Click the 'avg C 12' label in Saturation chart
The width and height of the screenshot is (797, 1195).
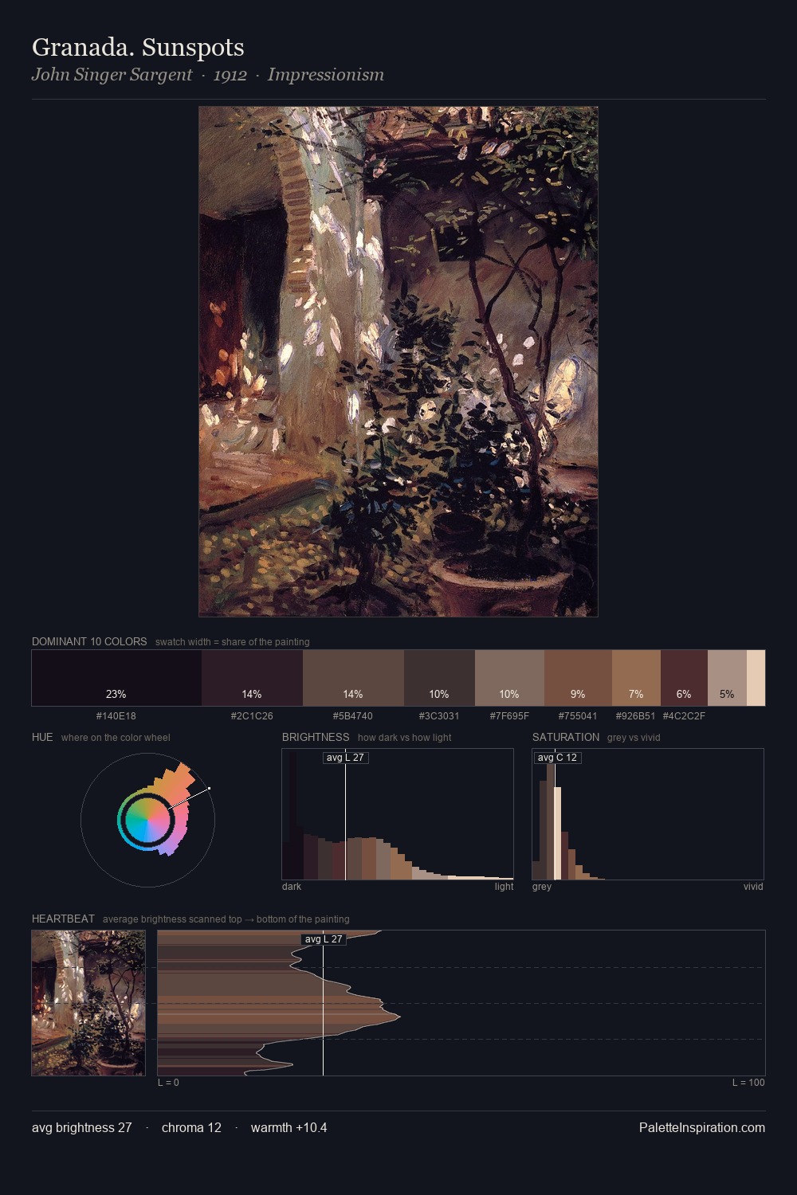tap(557, 758)
